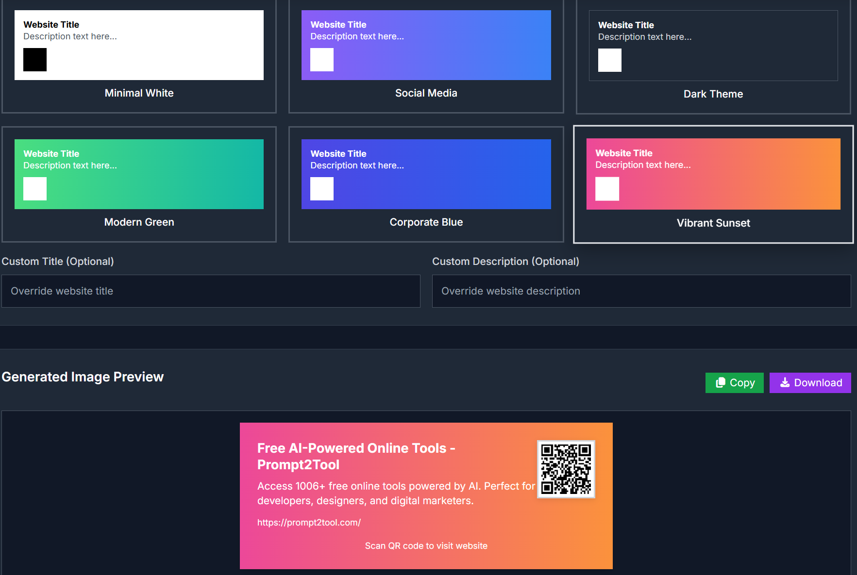Screen dimensions: 857x575
Task: Pick the Dark Theme template label
Action: (x=713, y=94)
